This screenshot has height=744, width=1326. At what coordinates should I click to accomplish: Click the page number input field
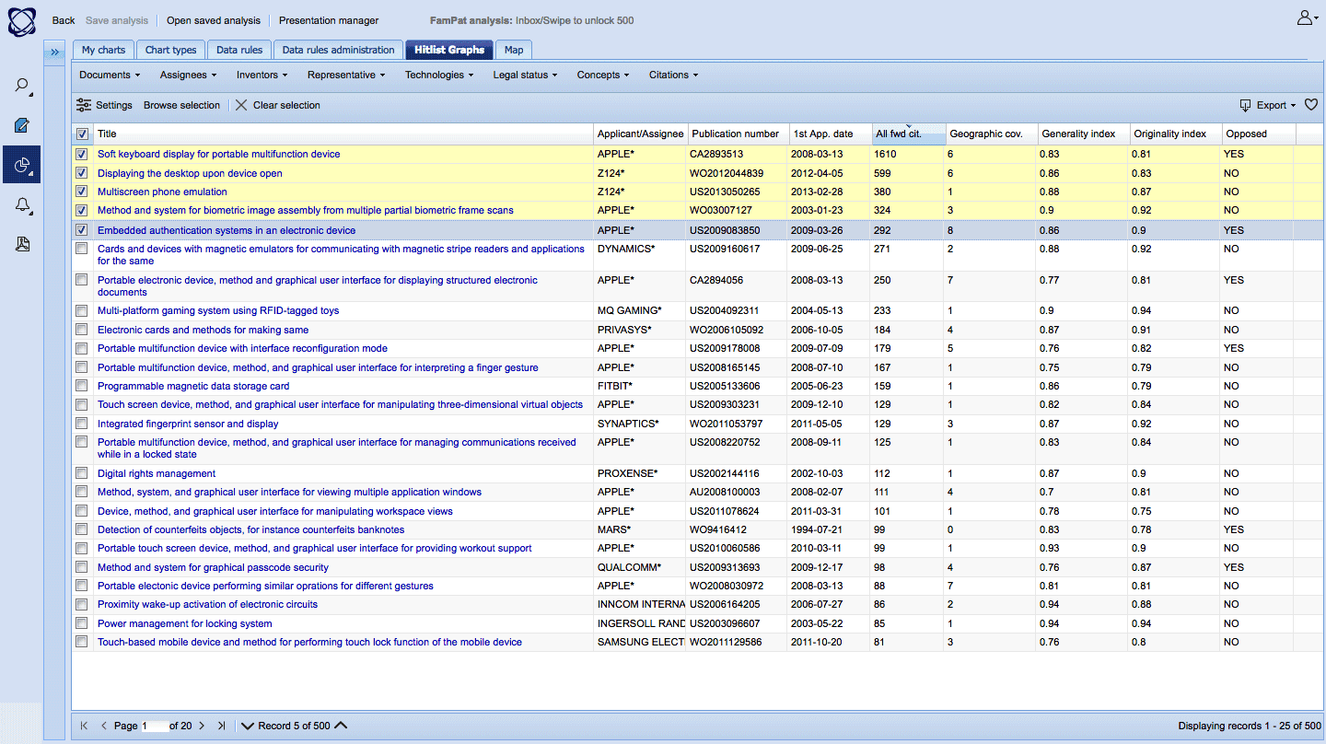(x=153, y=726)
